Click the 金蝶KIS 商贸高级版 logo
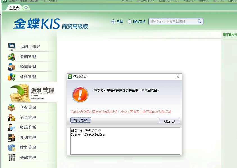The image size is (237, 168). tap(51, 24)
